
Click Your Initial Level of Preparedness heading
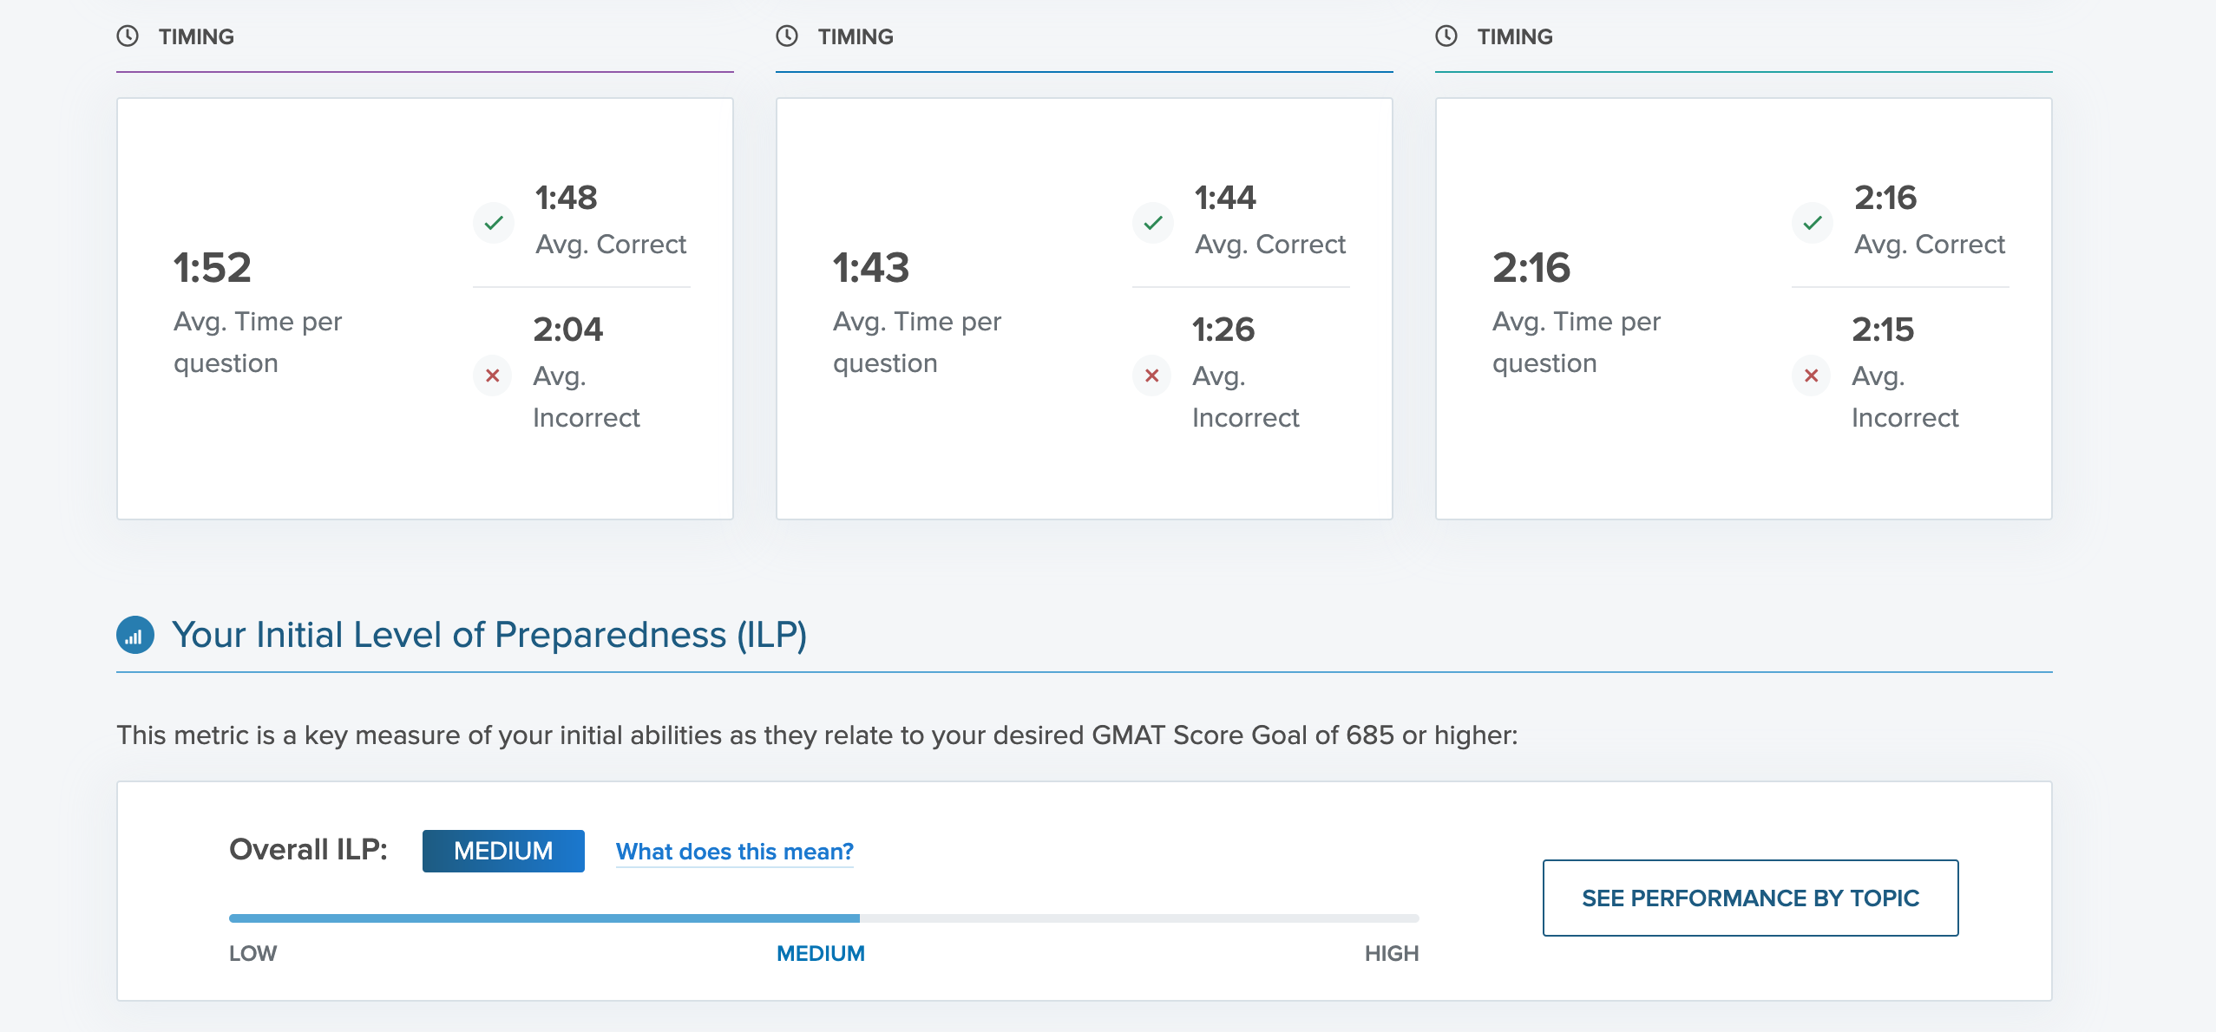489,635
